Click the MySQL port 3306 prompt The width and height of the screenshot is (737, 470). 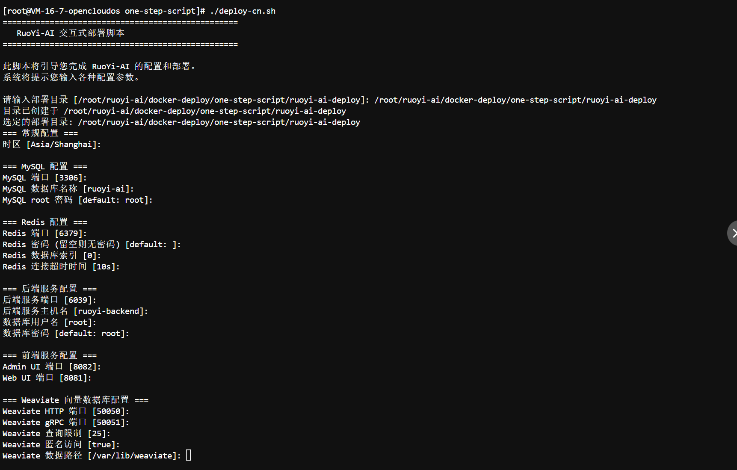(x=45, y=178)
